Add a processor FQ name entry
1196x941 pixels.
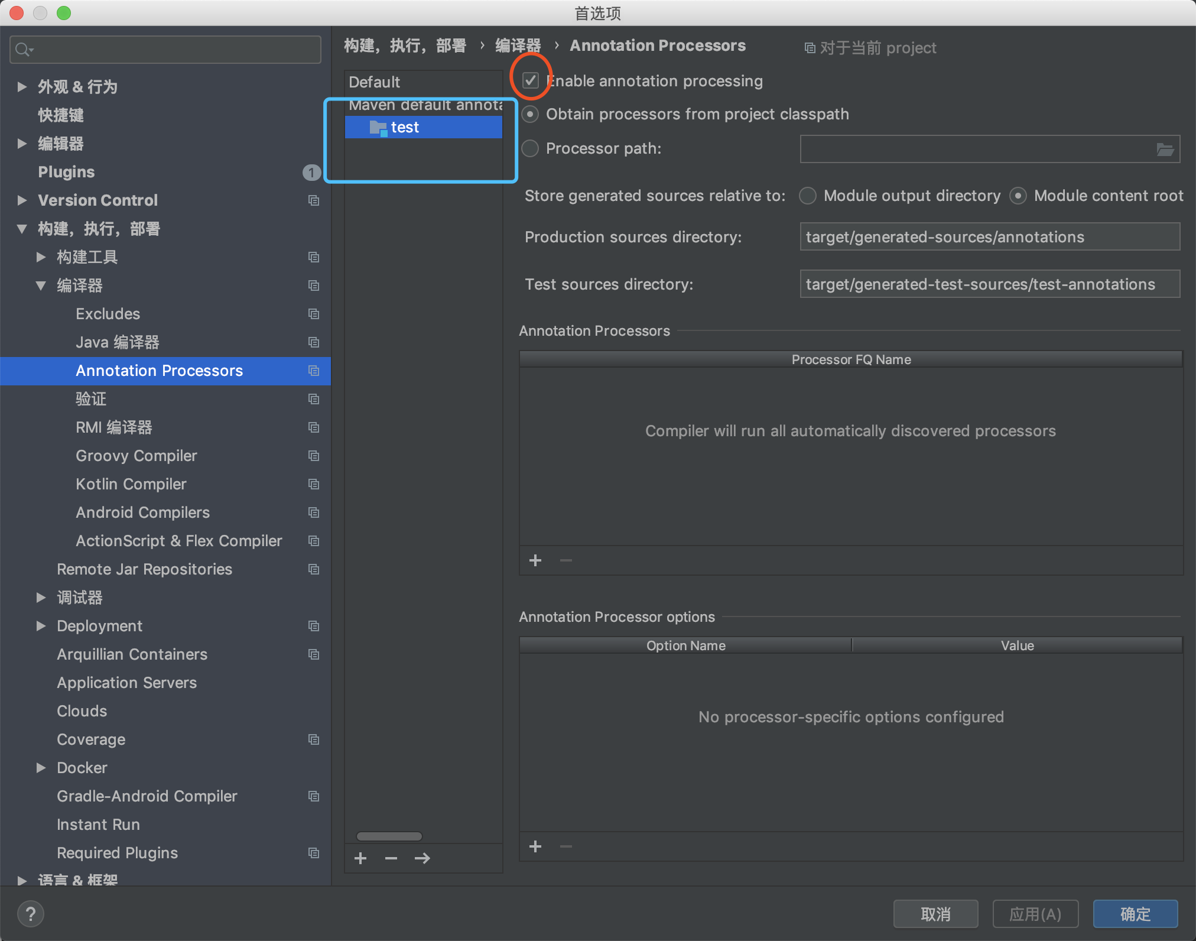tap(535, 560)
